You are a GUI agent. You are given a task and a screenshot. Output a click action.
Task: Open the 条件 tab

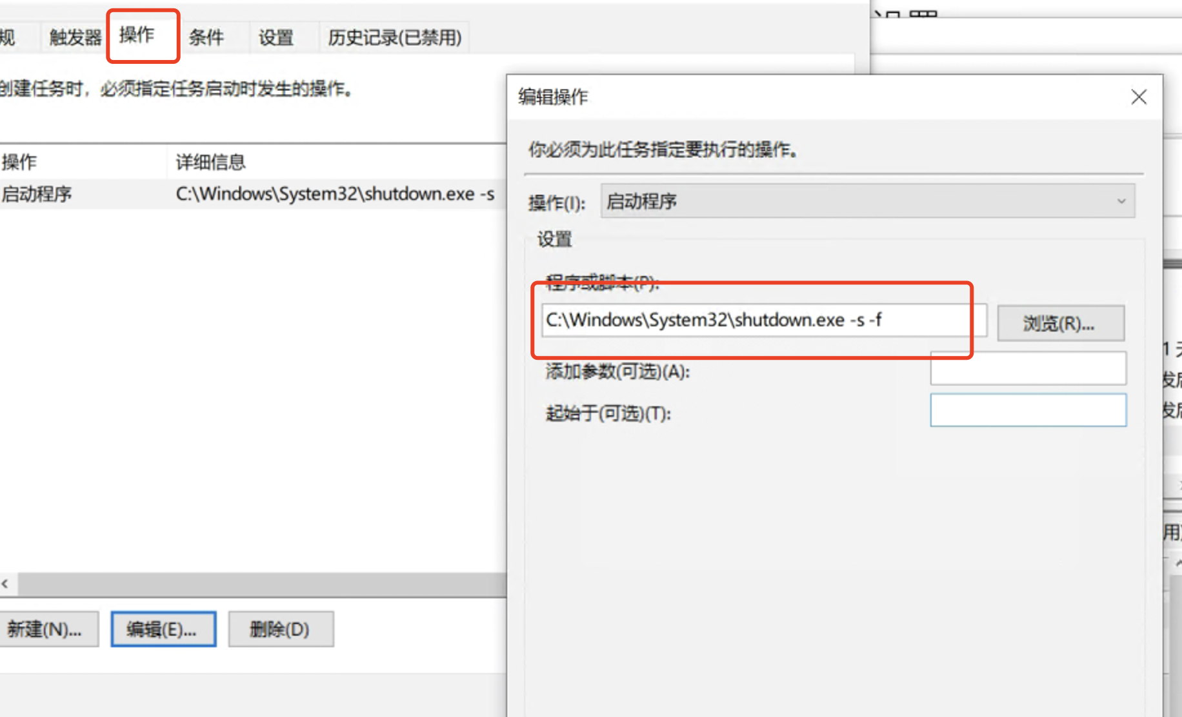(206, 37)
